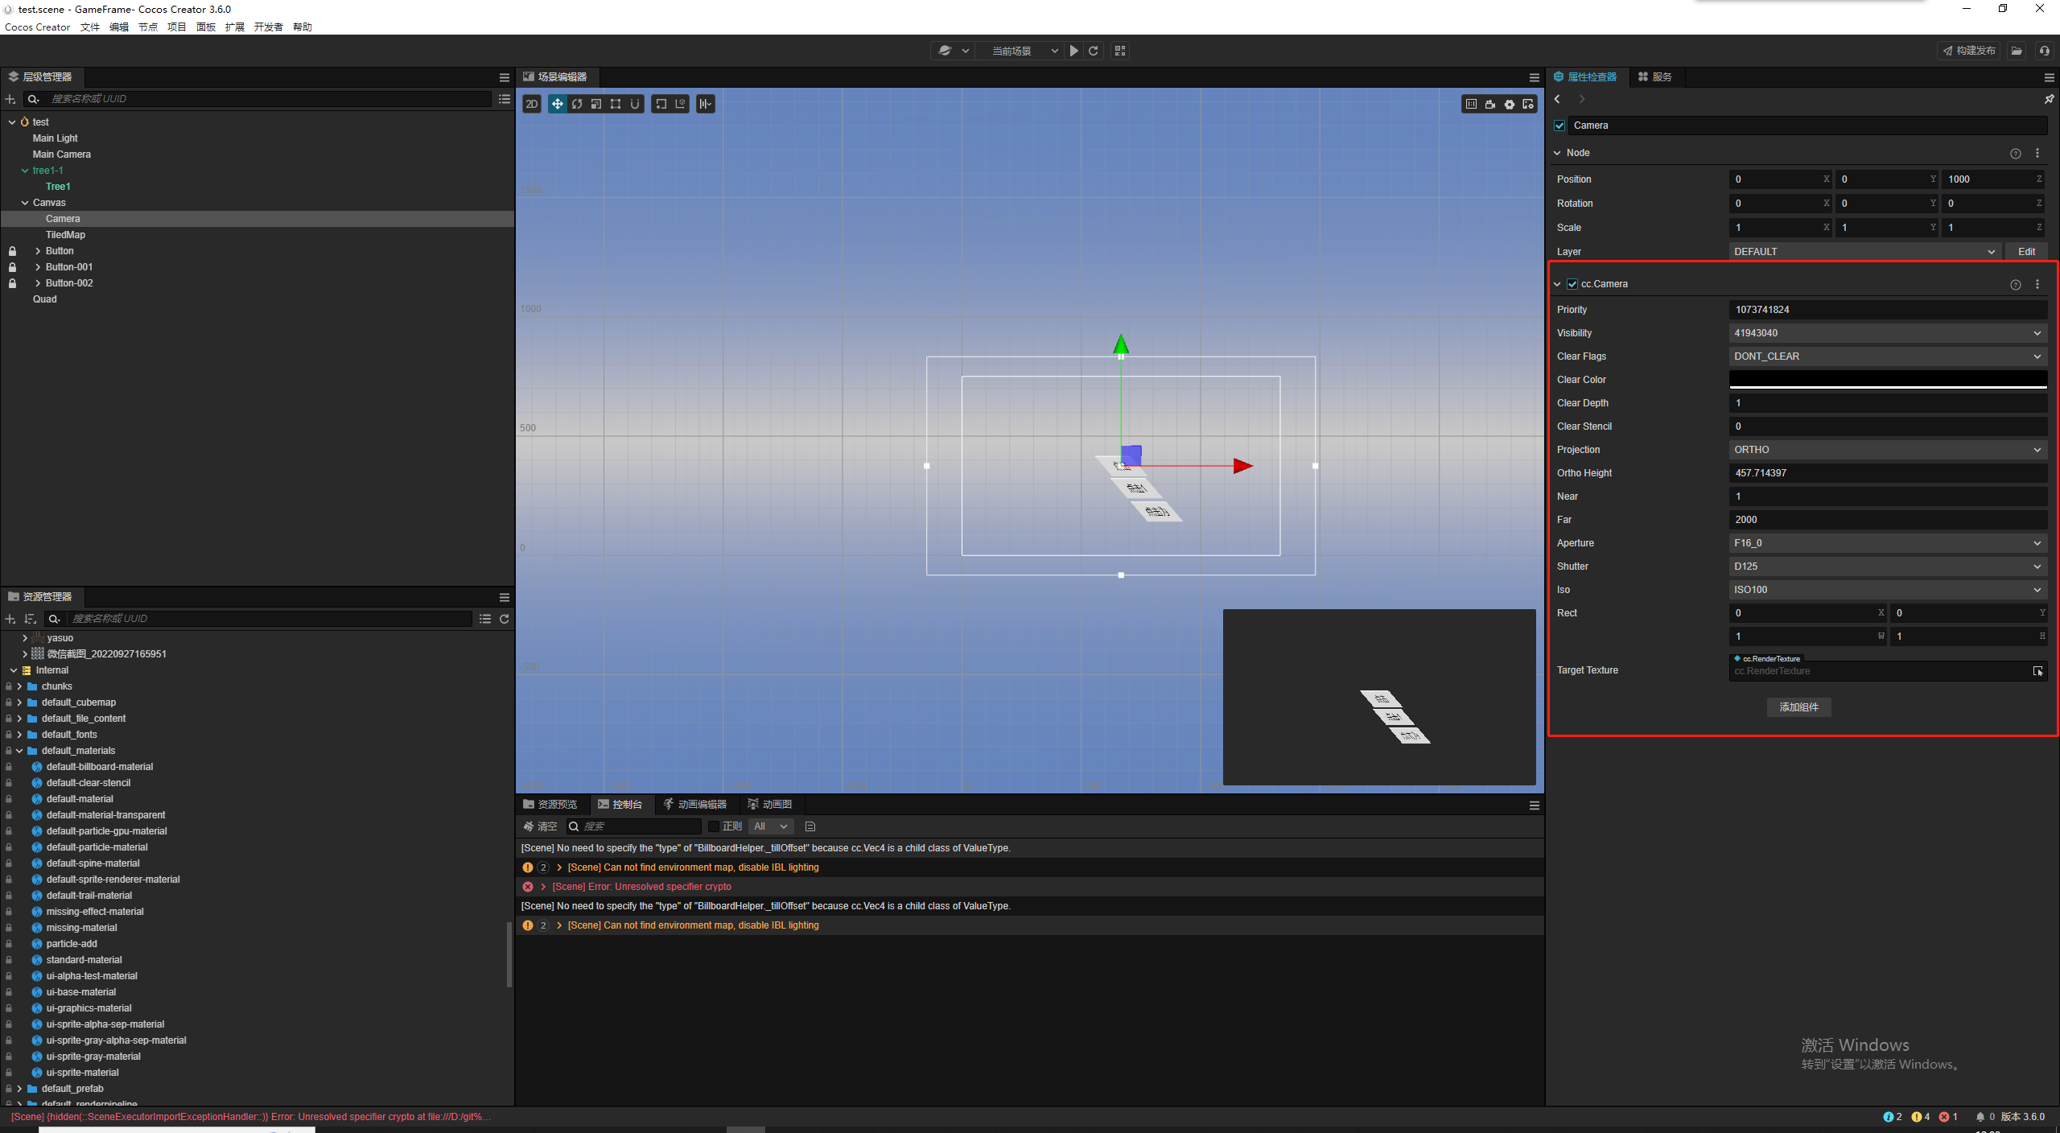Open scene editor gear settings
The image size is (2060, 1133).
click(1510, 104)
